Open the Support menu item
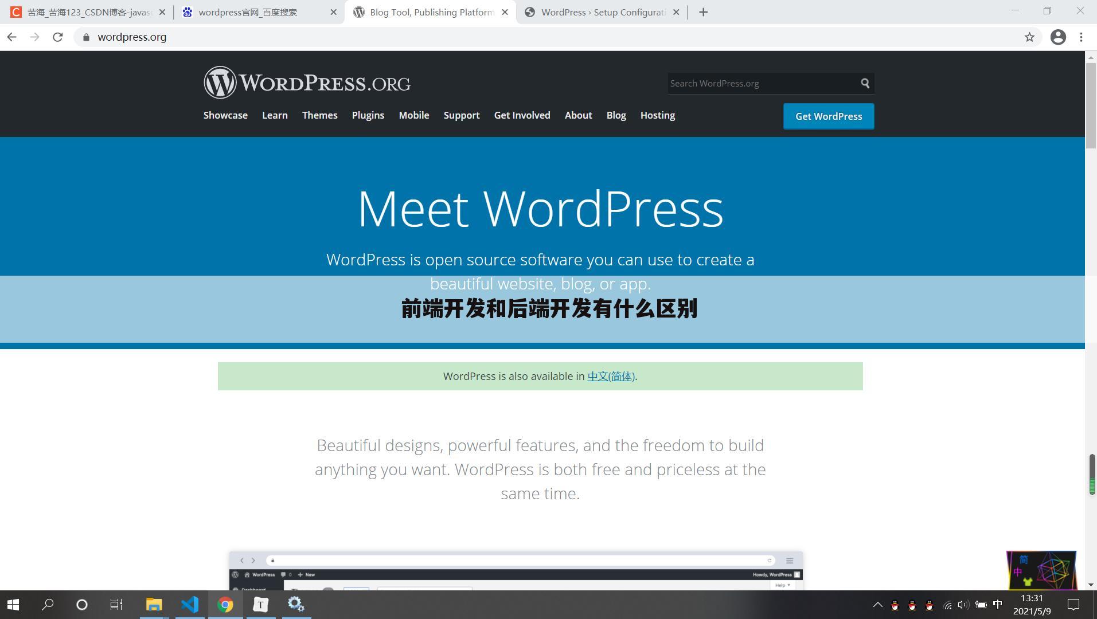This screenshot has width=1097, height=619. 462,115
